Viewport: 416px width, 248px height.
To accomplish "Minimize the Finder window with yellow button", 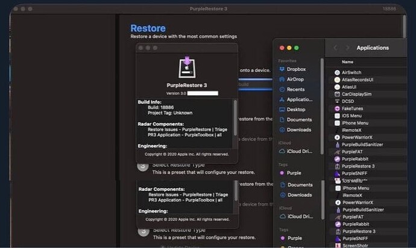I will [289, 48].
